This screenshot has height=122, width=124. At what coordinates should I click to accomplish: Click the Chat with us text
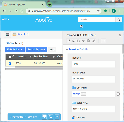point(25,117)
